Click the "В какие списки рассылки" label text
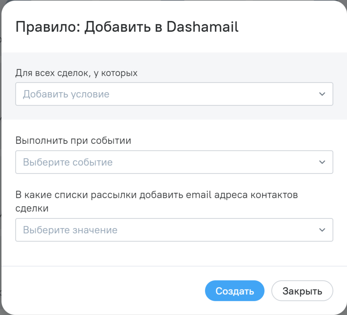The width and height of the screenshot is (347, 315). pos(156,195)
